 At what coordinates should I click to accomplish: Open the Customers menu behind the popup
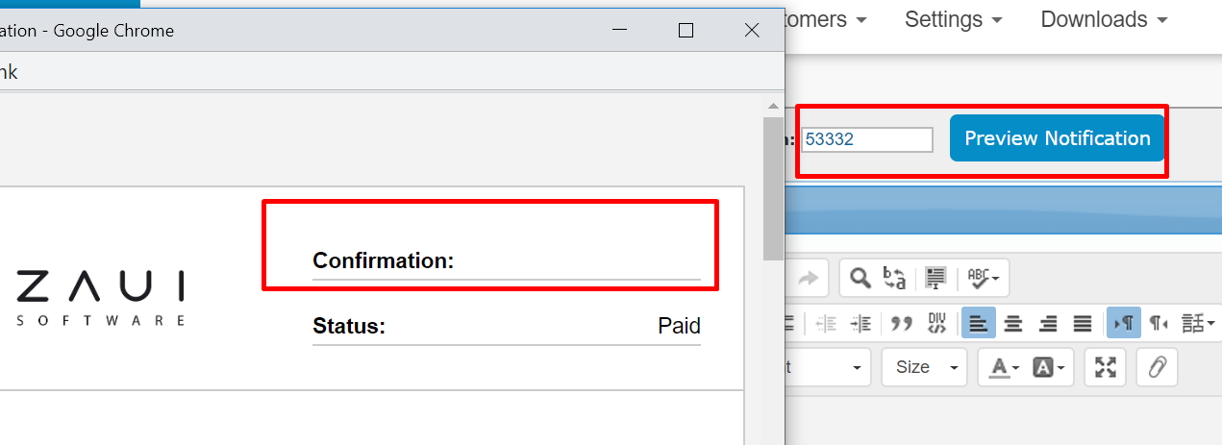(826, 19)
